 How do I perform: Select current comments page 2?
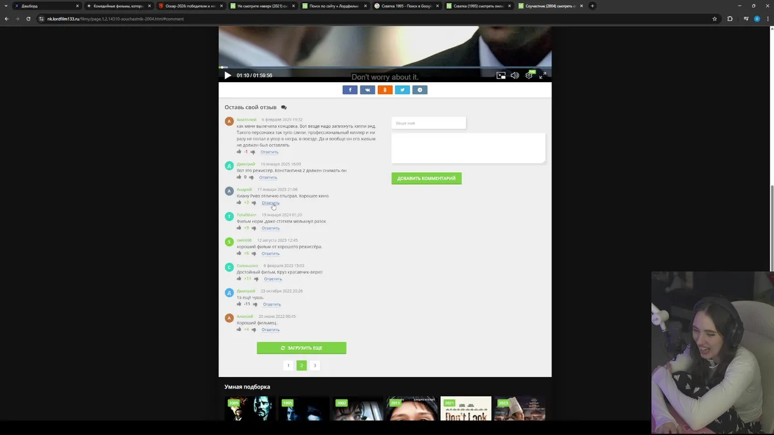[301, 366]
